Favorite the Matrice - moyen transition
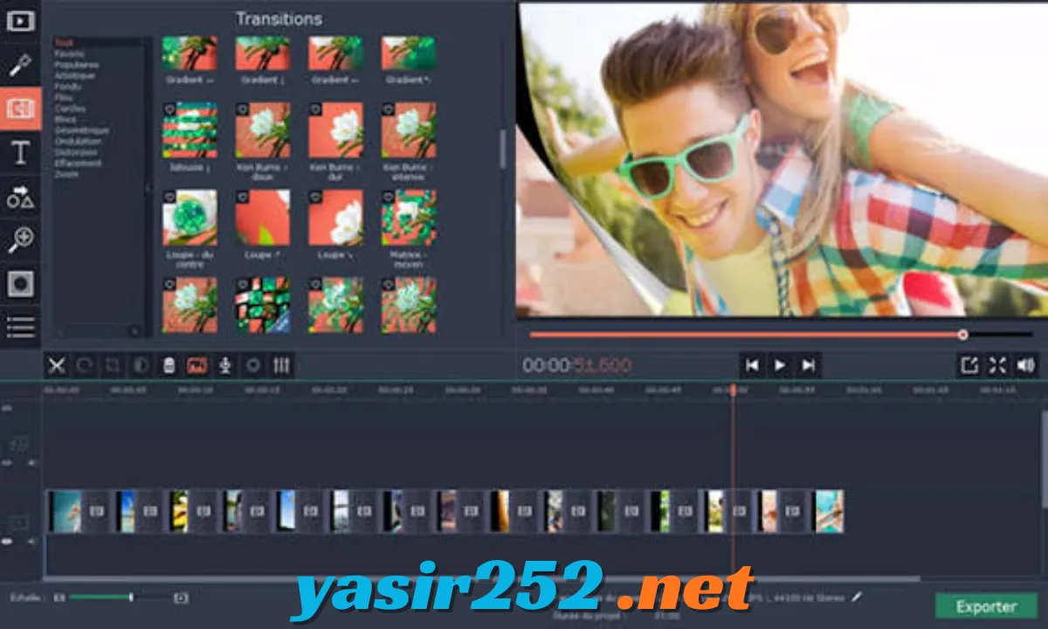Screen dimensions: 1048x629 click(x=388, y=196)
